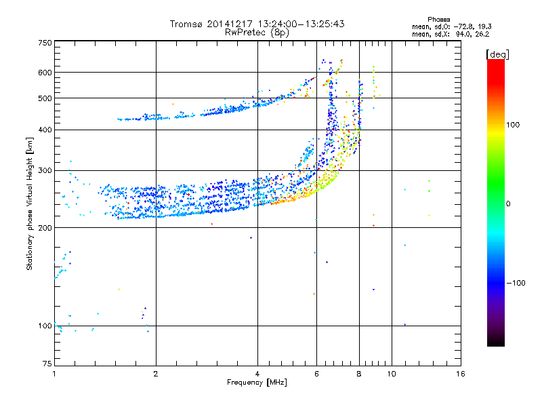
Task: Click the y-axis label "200"
Action: [x=45, y=228]
